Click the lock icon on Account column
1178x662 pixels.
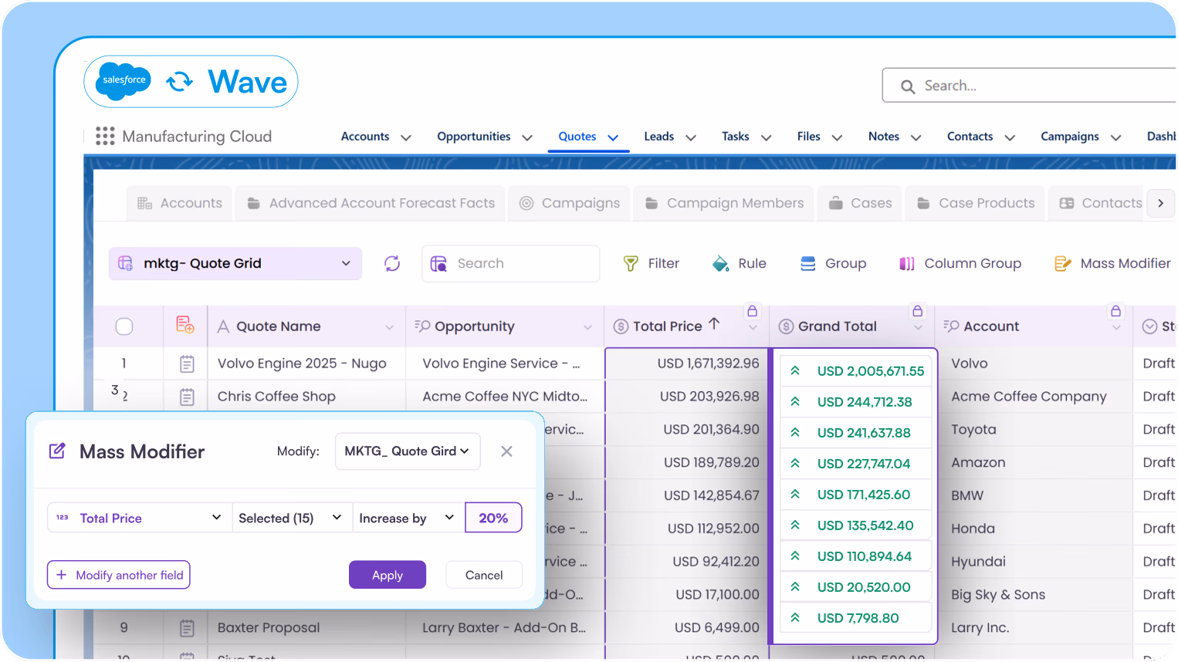click(x=1115, y=311)
